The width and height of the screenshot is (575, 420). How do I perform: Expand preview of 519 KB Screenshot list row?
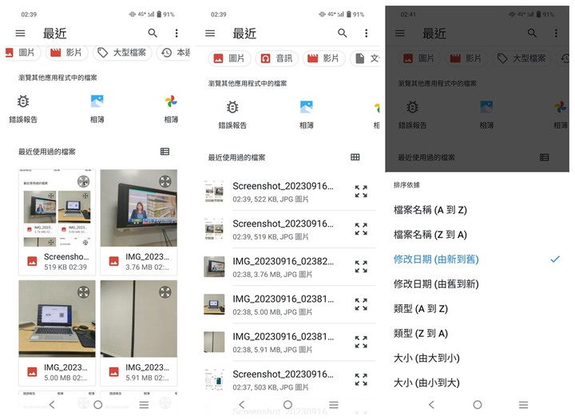point(361,229)
